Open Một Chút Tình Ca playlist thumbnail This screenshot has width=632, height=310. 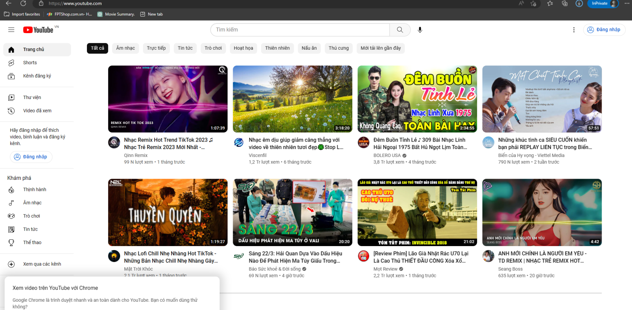pos(542,99)
